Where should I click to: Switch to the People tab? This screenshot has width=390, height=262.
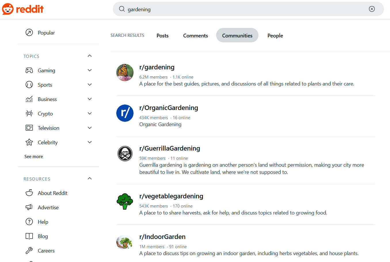click(275, 35)
